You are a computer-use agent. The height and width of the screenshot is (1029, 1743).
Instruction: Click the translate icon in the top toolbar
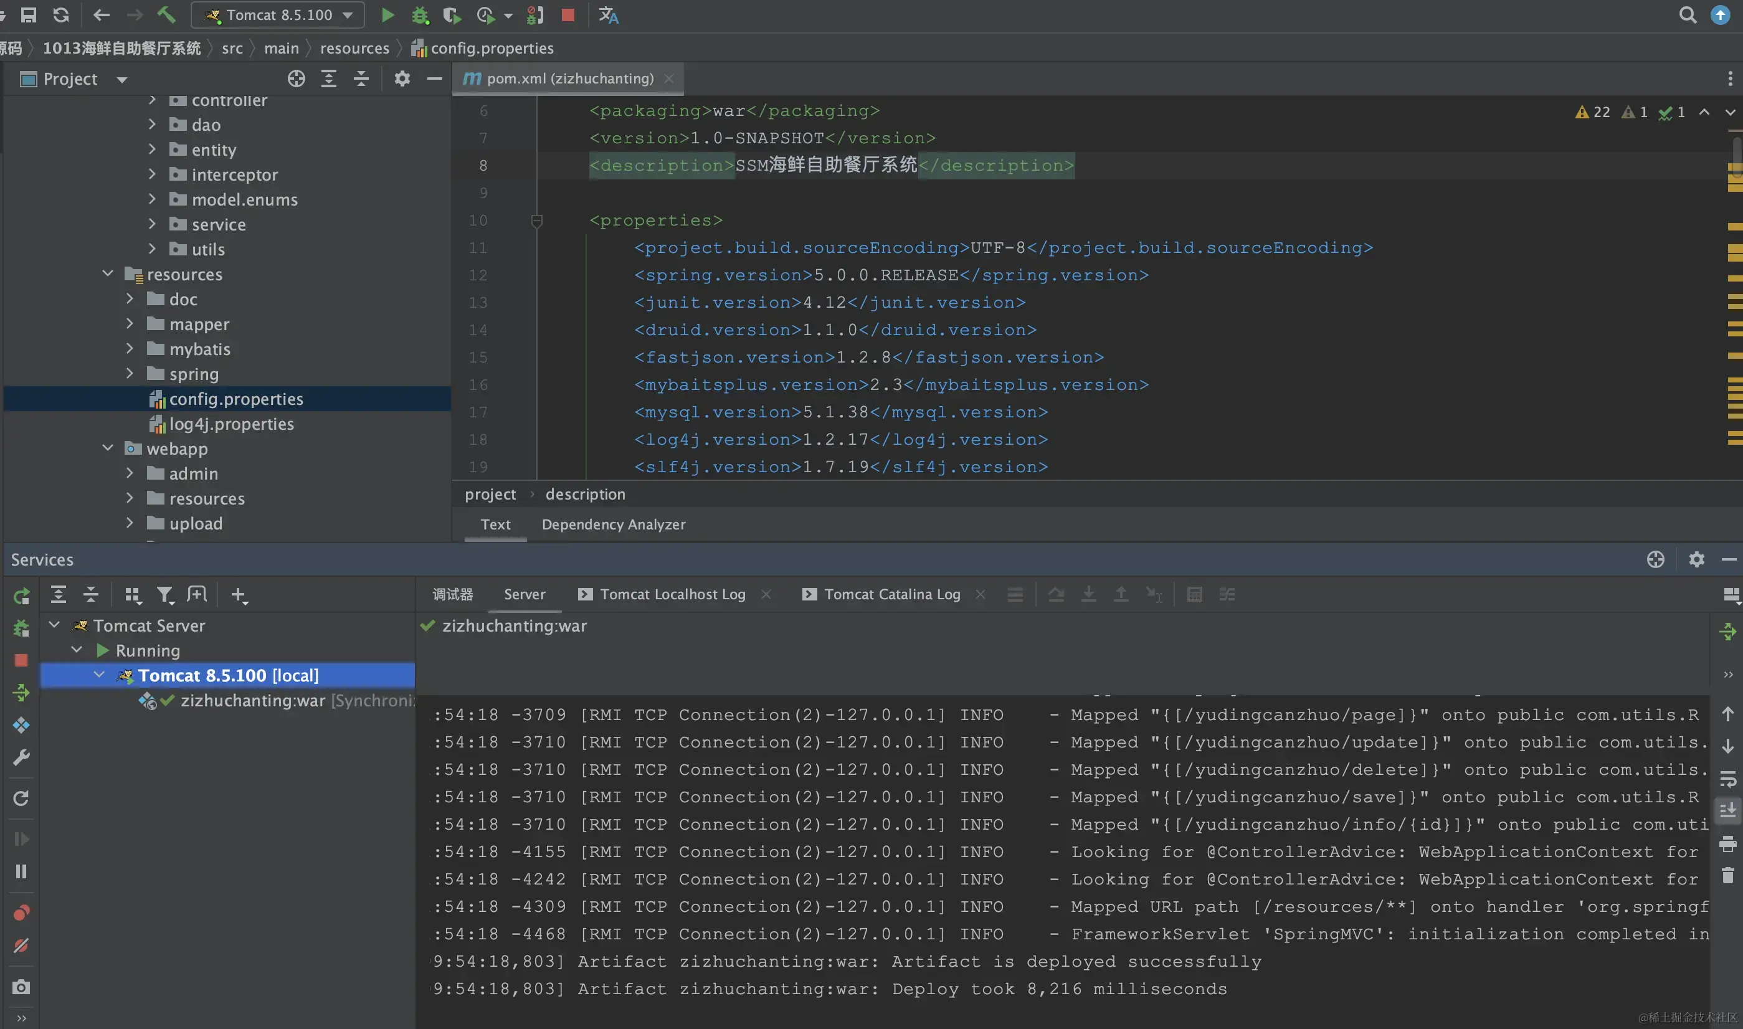tap(608, 14)
